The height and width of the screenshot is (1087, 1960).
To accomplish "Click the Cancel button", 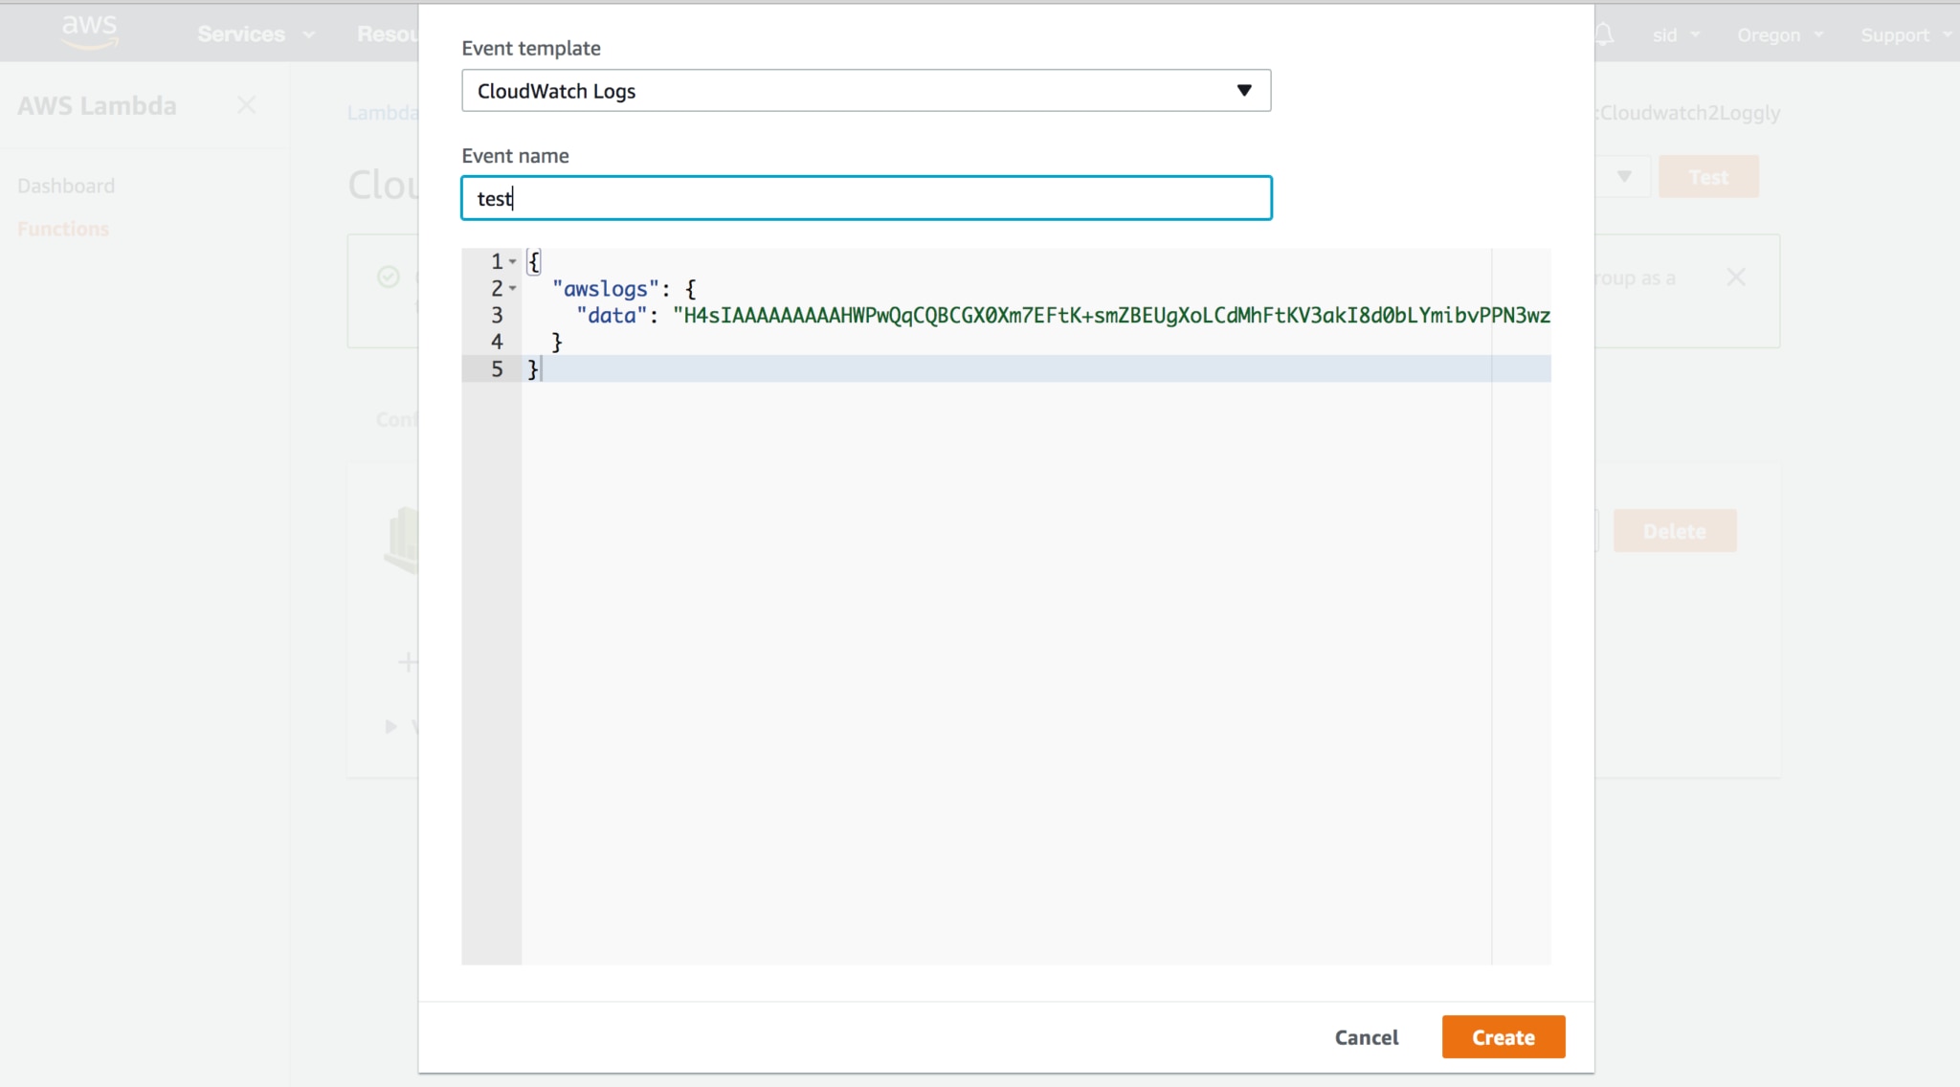I will click(x=1366, y=1037).
